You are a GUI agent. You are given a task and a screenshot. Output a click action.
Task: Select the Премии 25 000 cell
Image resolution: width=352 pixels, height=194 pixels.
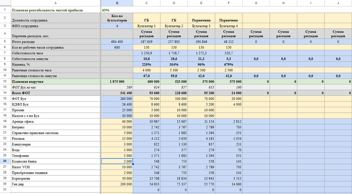pyautogui.click(x=117, y=110)
